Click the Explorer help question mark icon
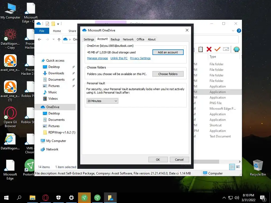The height and width of the screenshot is (203, 271). [239, 31]
